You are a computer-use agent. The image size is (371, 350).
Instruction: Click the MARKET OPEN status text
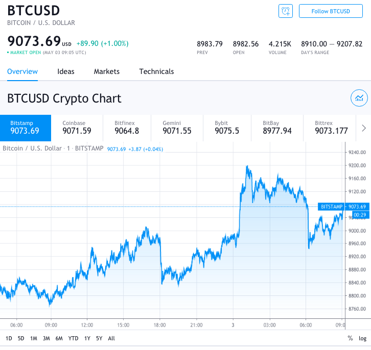click(x=26, y=53)
